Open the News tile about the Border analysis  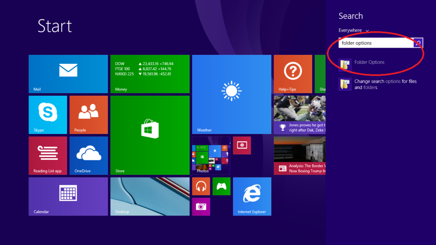click(x=300, y=156)
